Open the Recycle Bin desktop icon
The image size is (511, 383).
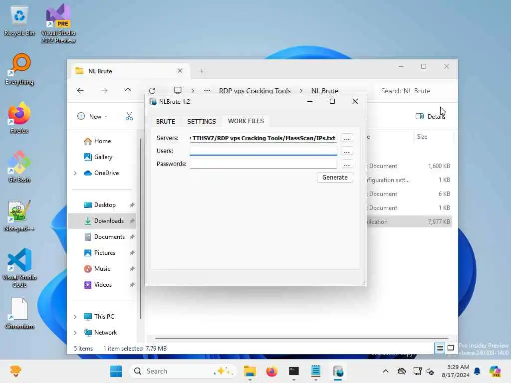pyautogui.click(x=19, y=20)
